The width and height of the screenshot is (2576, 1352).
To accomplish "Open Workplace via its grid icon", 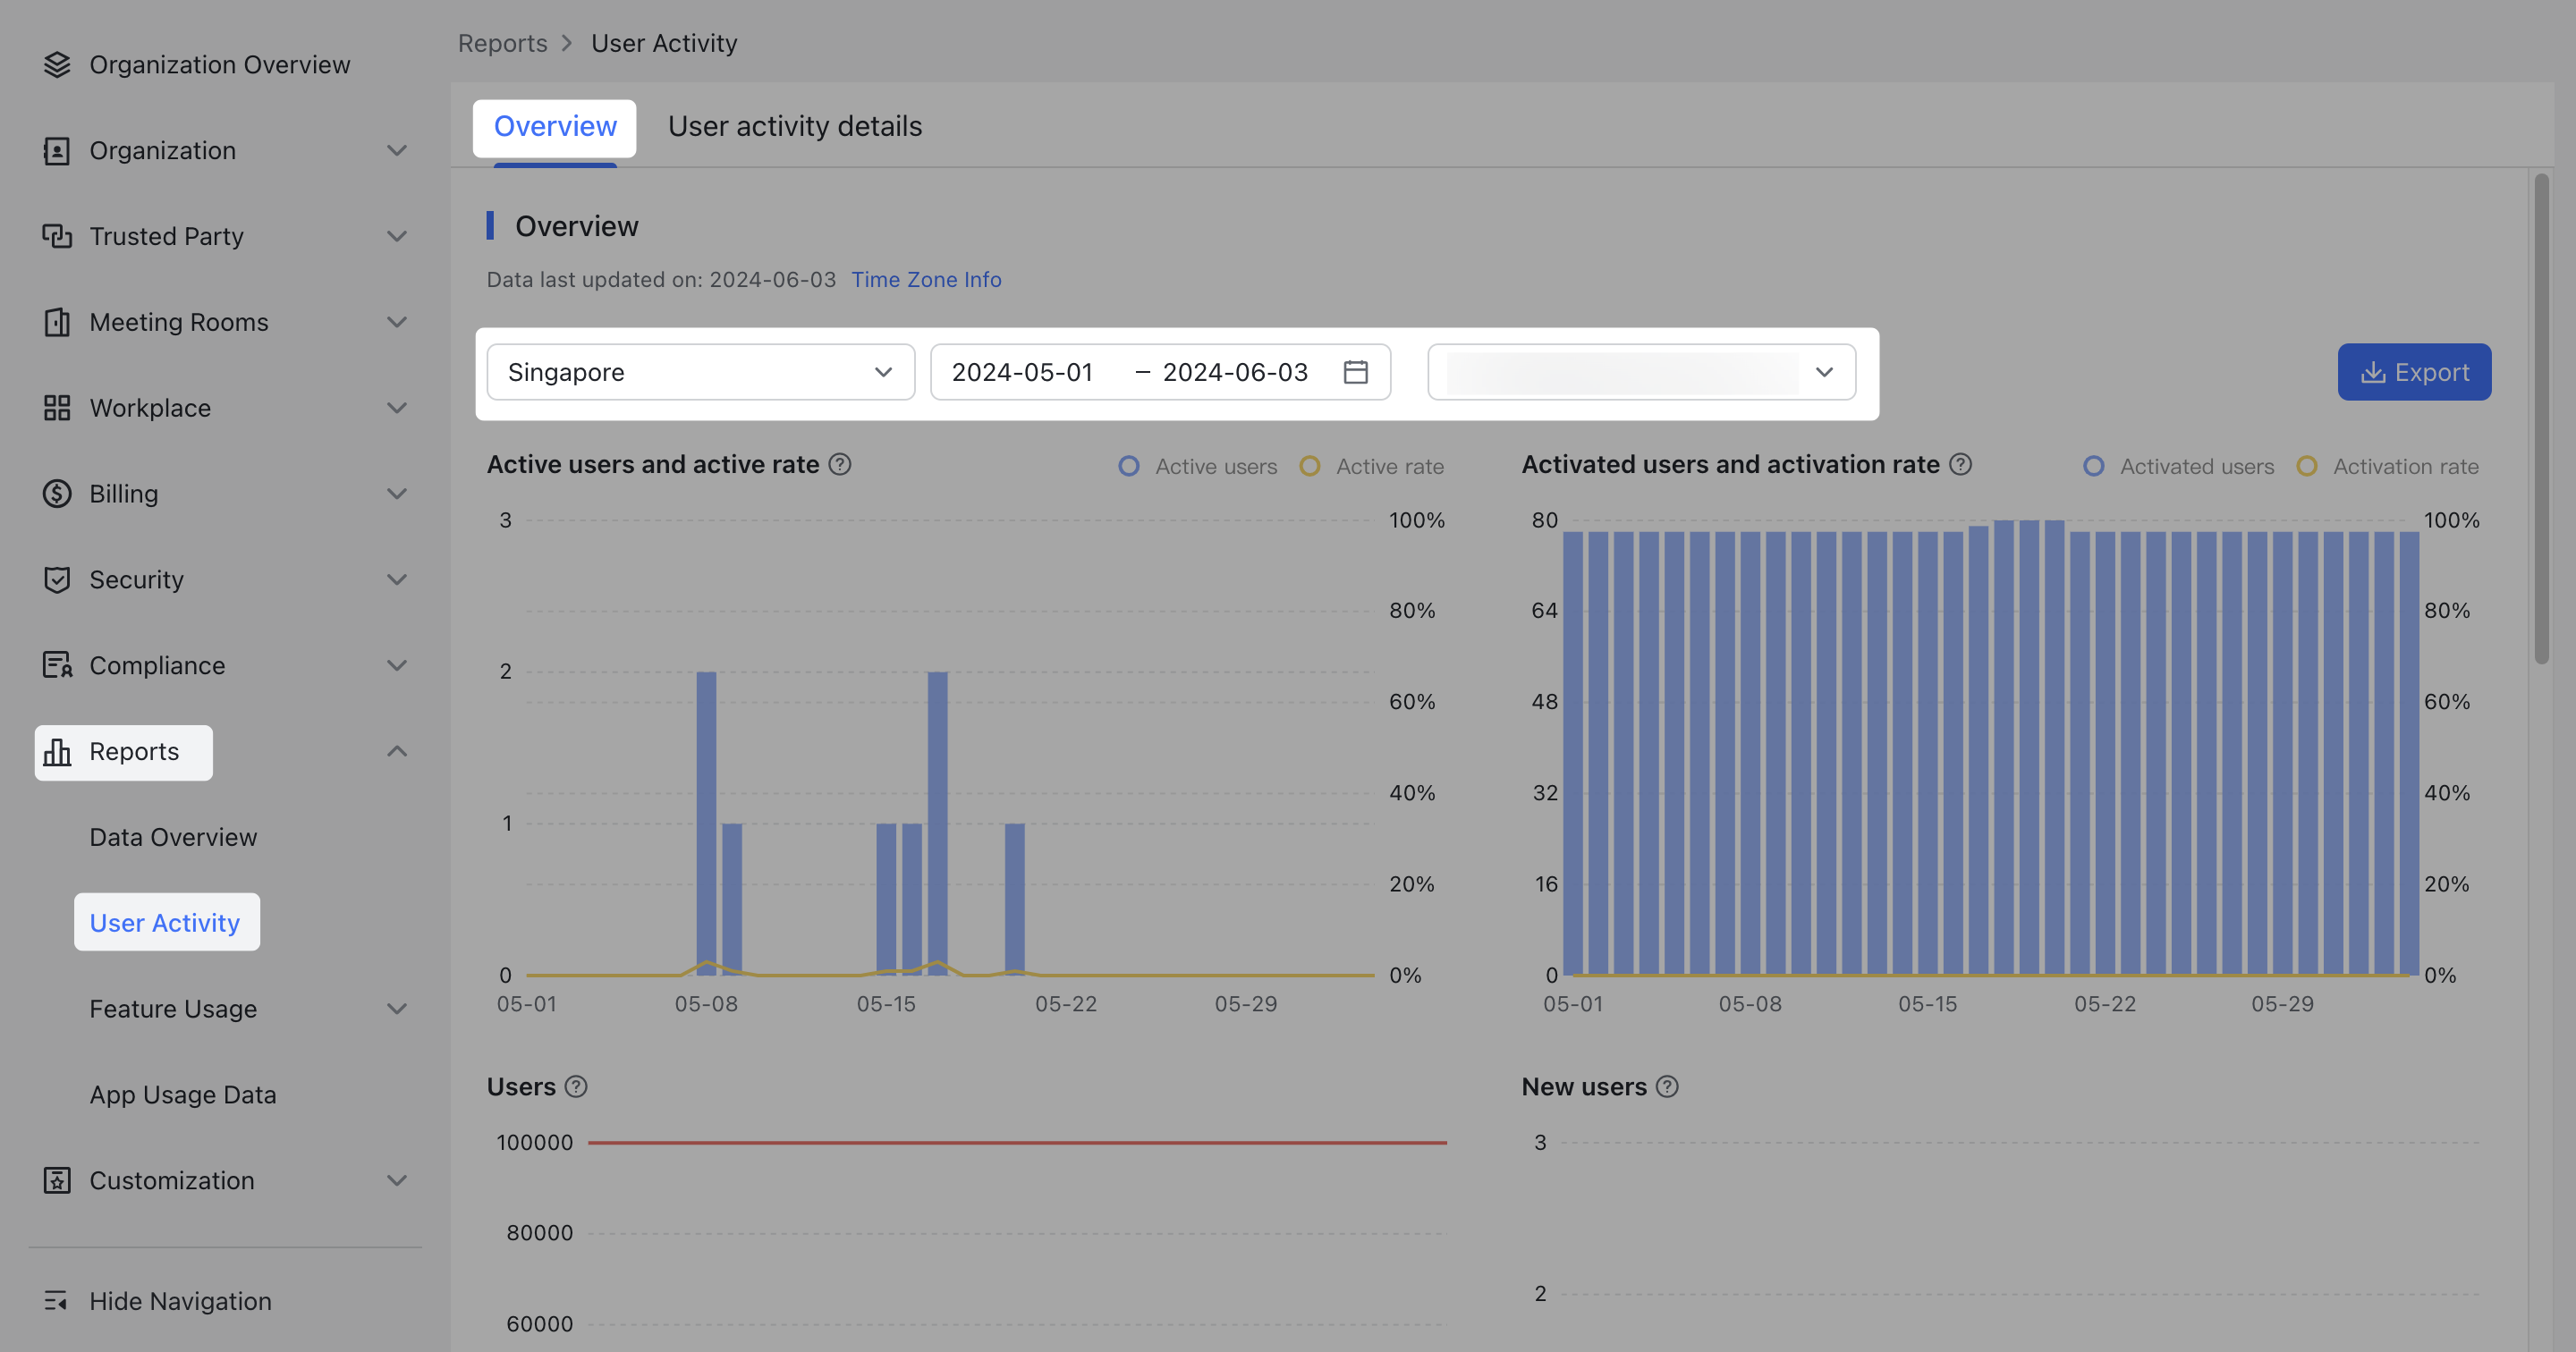I will (x=57, y=408).
